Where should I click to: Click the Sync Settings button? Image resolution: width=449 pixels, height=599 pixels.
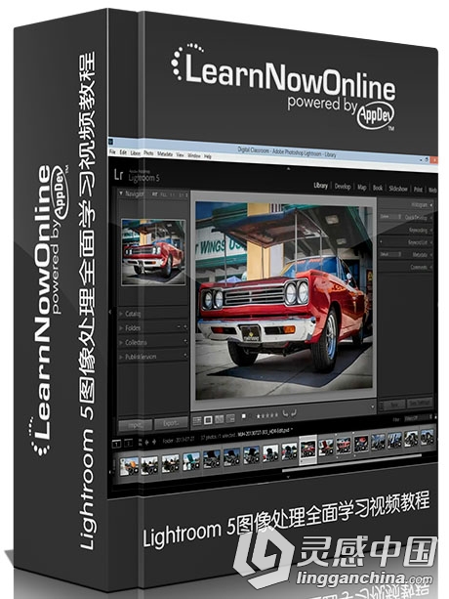420,403
